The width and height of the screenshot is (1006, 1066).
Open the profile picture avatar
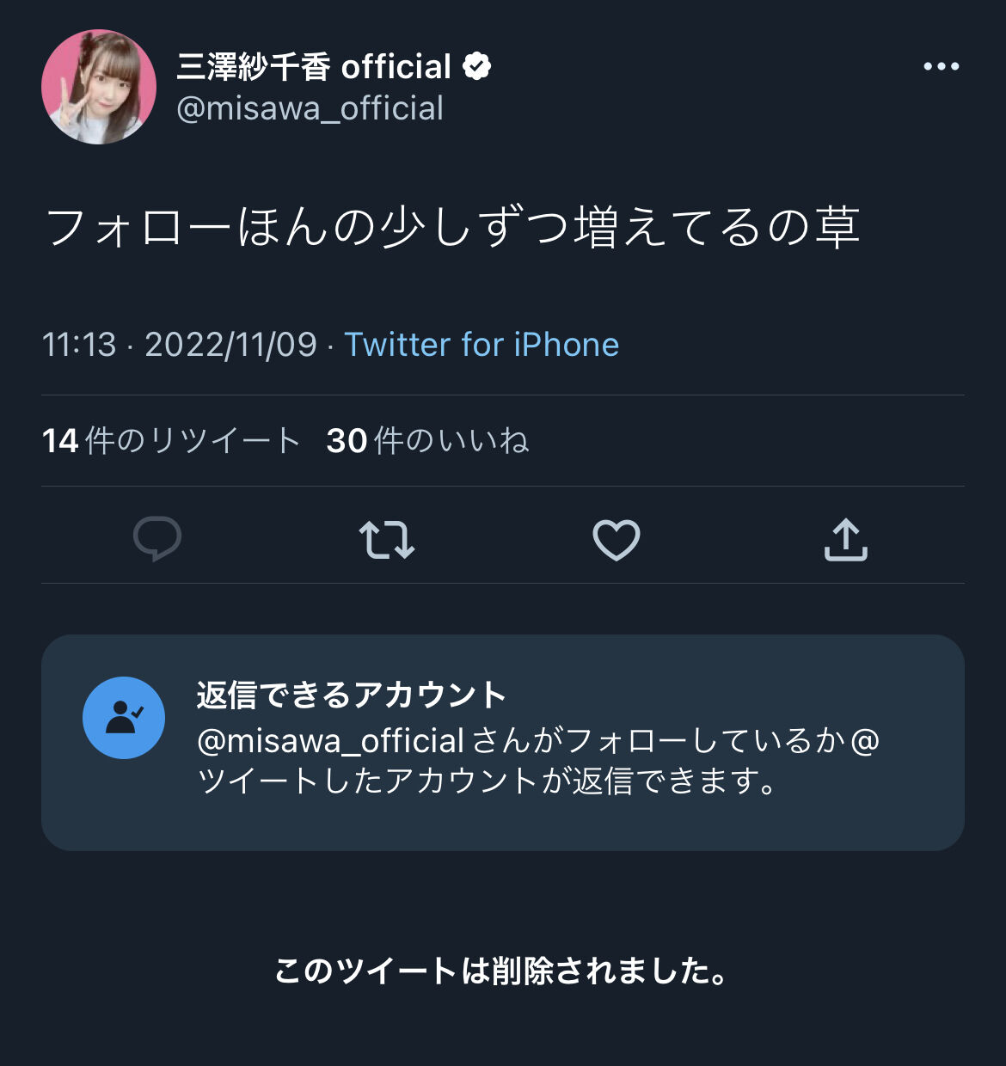(x=99, y=87)
